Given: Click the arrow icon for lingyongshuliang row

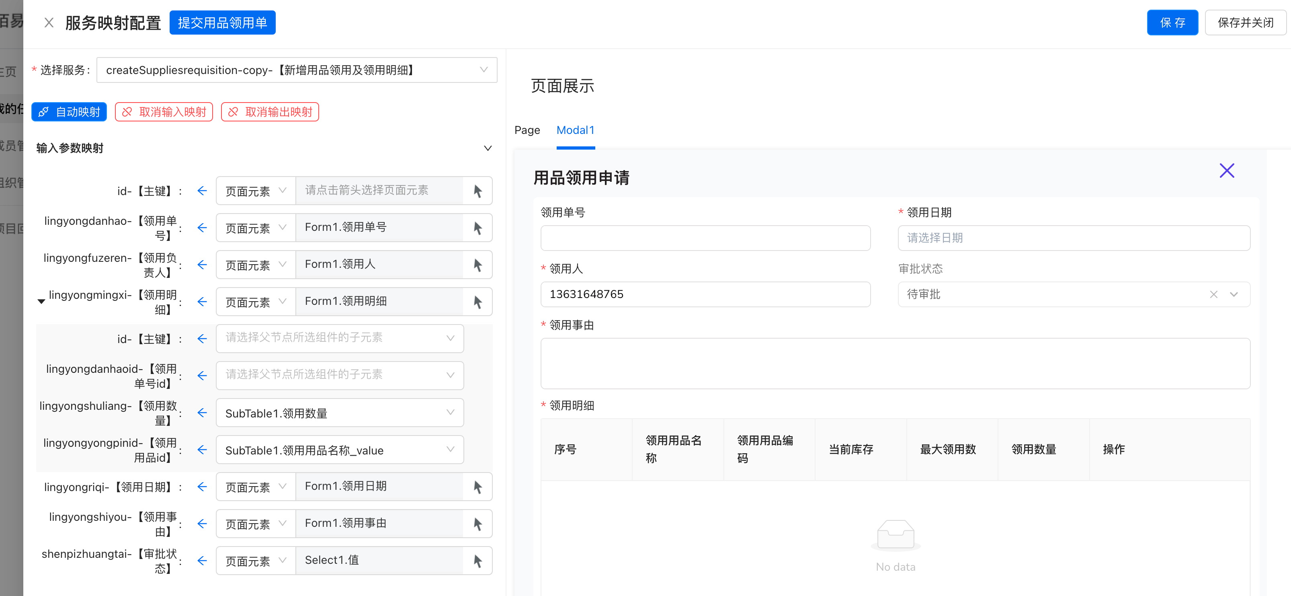Looking at the screenshot, I should click(202, 413).
